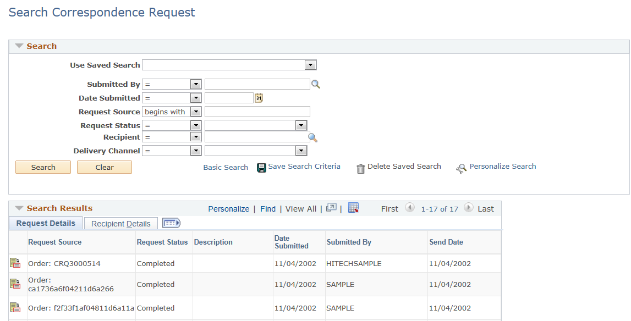Sort by Request Source column header
This screenshot has height=321, width=631.
coord(54,242)
